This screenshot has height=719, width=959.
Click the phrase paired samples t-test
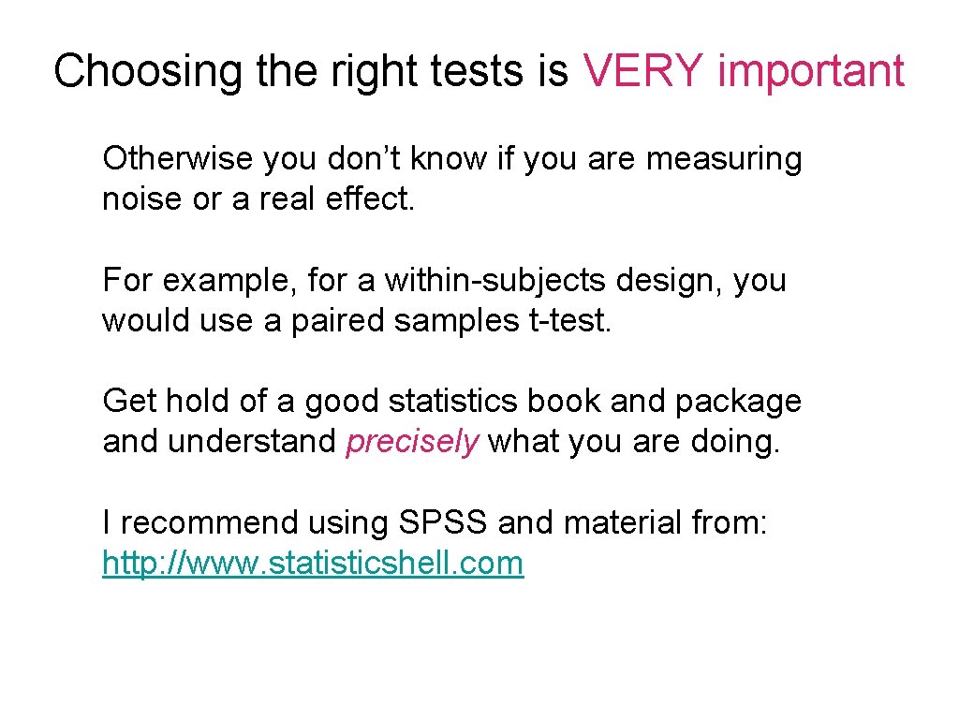tap(450, 320)
